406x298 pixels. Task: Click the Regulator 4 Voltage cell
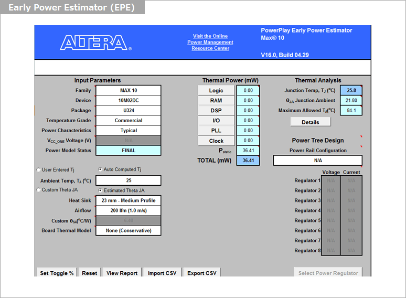point(330,210)
